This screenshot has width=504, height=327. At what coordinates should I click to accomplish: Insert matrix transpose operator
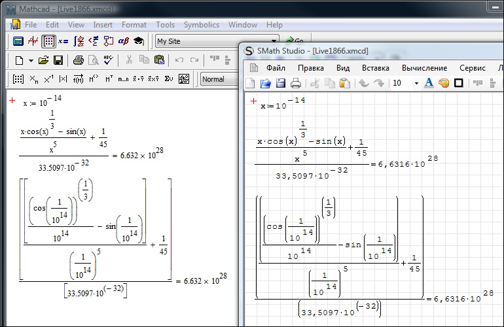pyautogui.click(x=107, y=79)
